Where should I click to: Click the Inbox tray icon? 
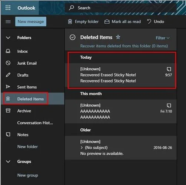click(8, 51)
